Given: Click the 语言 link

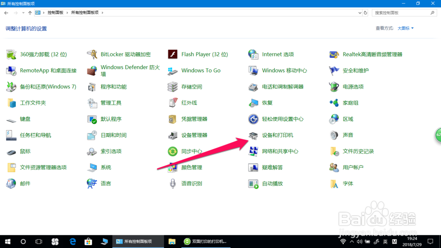Looking at the screenshot, I should click(x=106, y=184).
